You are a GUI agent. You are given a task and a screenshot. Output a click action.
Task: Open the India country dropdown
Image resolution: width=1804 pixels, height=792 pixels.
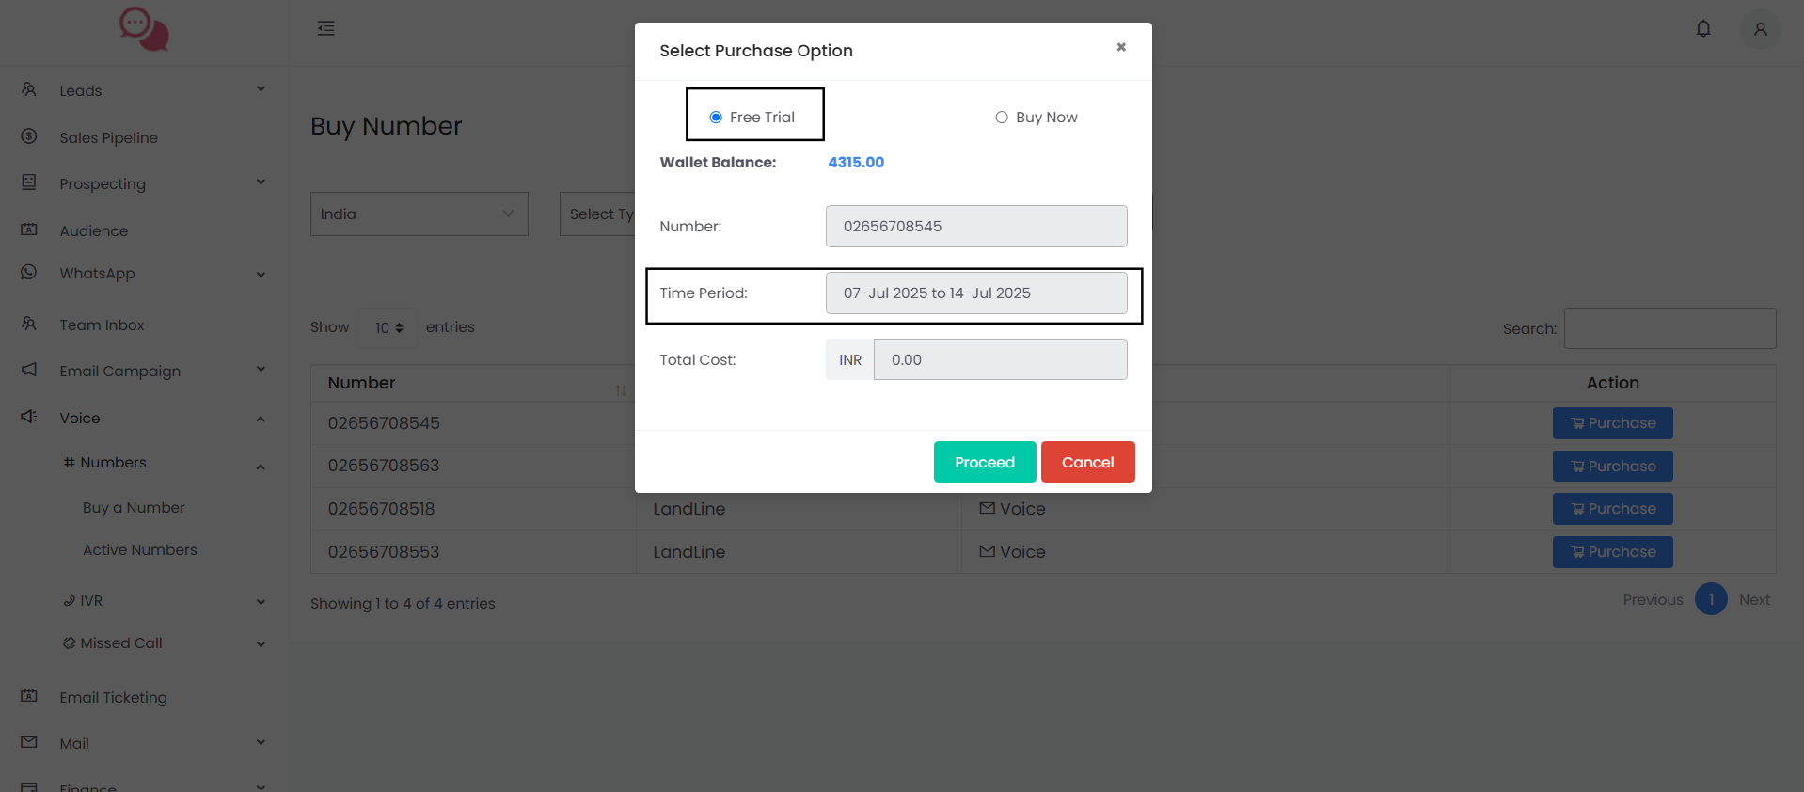(x=419, y=214)
